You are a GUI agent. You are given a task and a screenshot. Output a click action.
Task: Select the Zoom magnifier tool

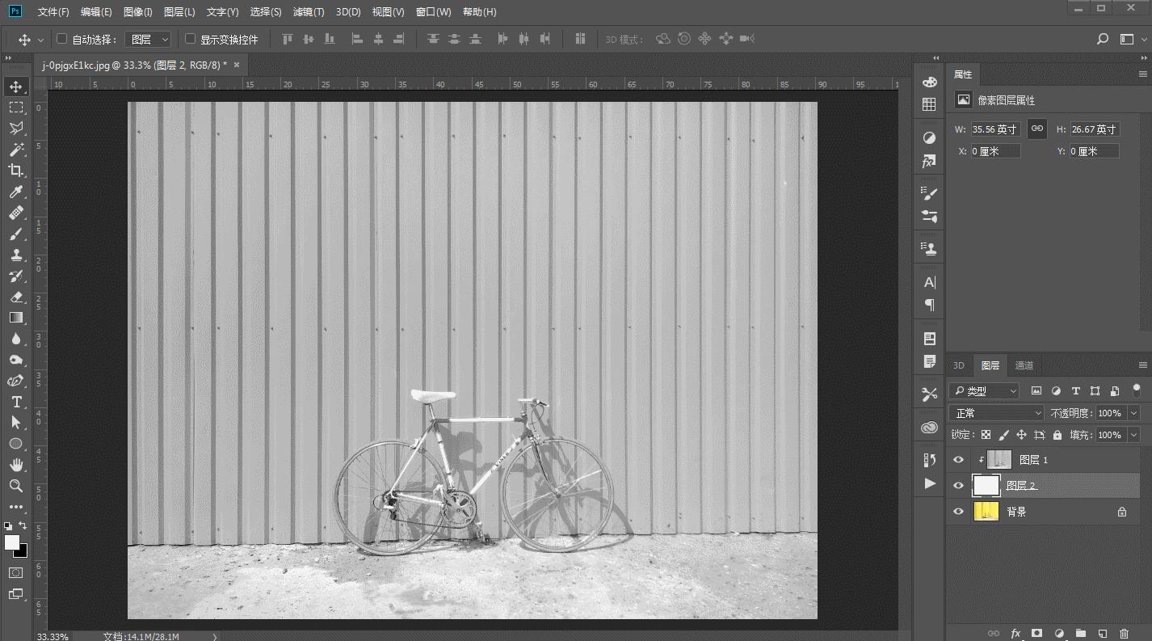[15, 486]
